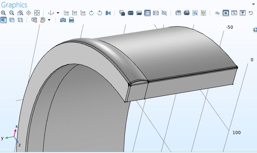257x153 pixels.
Task: Toggle wireframe rendering
Action: point(20,20)
